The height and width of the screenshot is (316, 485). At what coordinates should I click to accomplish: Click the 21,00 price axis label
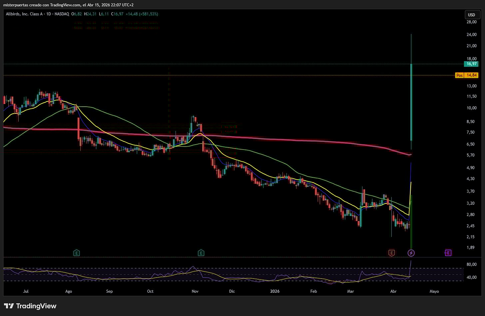point(471,46)
